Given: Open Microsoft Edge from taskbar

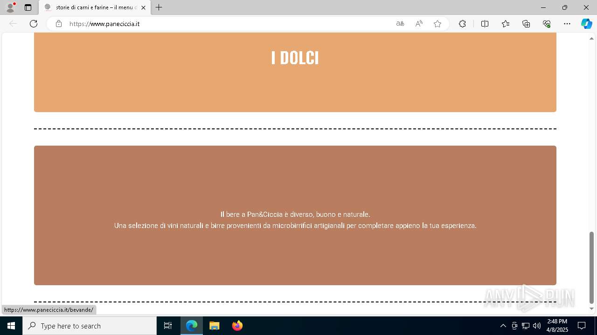Looking at the screenshot, I should [192, 326].
